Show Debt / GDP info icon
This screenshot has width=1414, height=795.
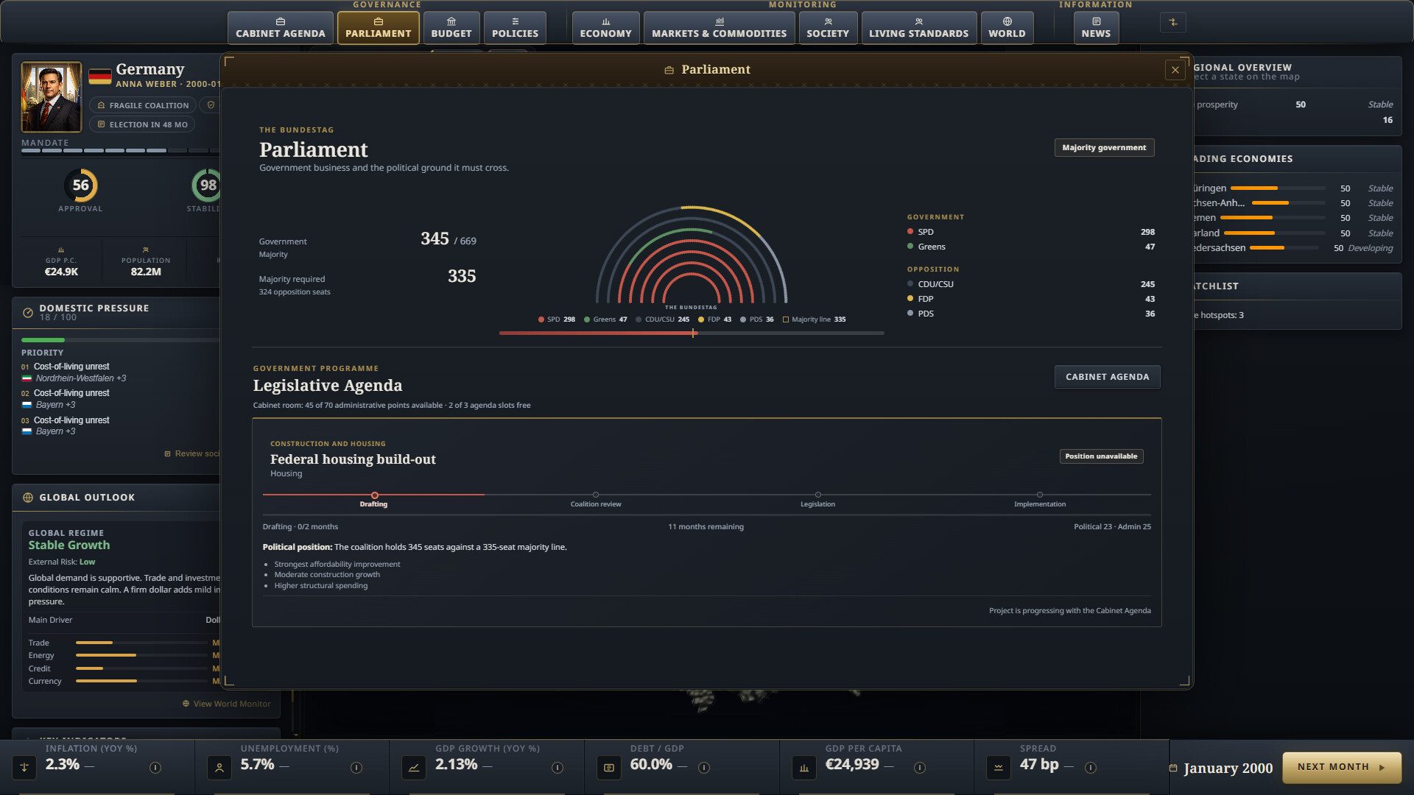pyautogui.click(x=704, y=768)
